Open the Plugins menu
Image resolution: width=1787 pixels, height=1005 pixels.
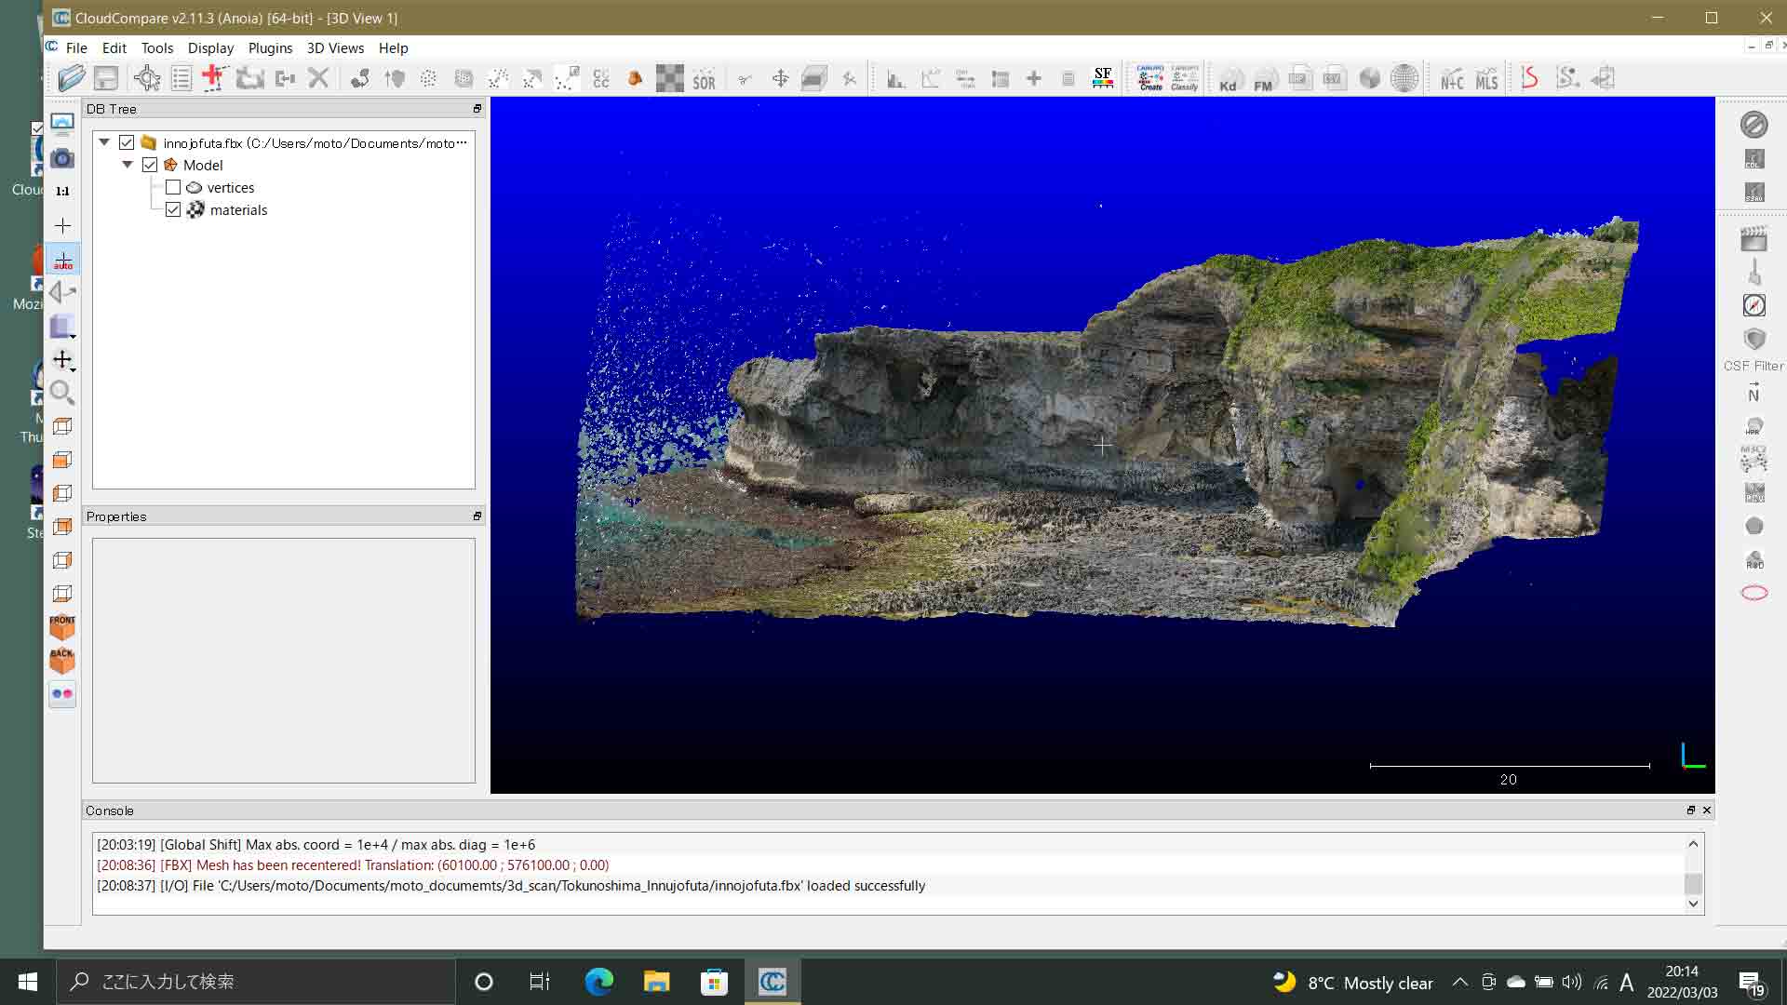[x=270, y=48]
